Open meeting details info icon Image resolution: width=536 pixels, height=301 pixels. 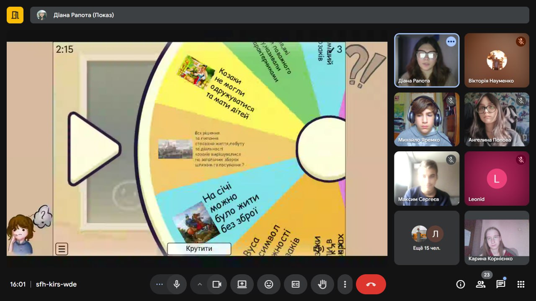(x=461, y=284)
